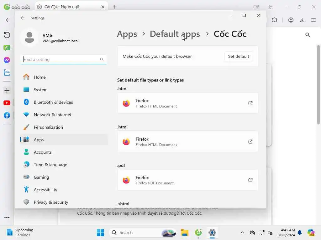Show hidden system tray icons
Screen dimensions: 321x240
pyautogui.click(x=242, y=232)
